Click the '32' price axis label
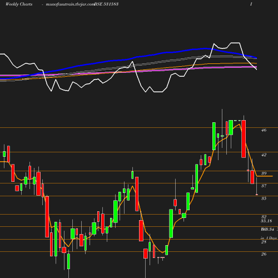Image resolution: width=278 pixels, height=278 pixels. tap(264, 217)
